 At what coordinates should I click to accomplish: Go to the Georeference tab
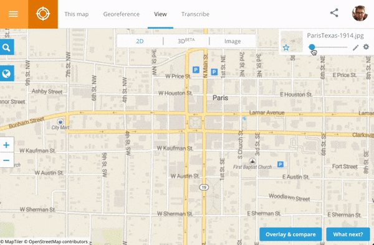[x=122, y=14]
